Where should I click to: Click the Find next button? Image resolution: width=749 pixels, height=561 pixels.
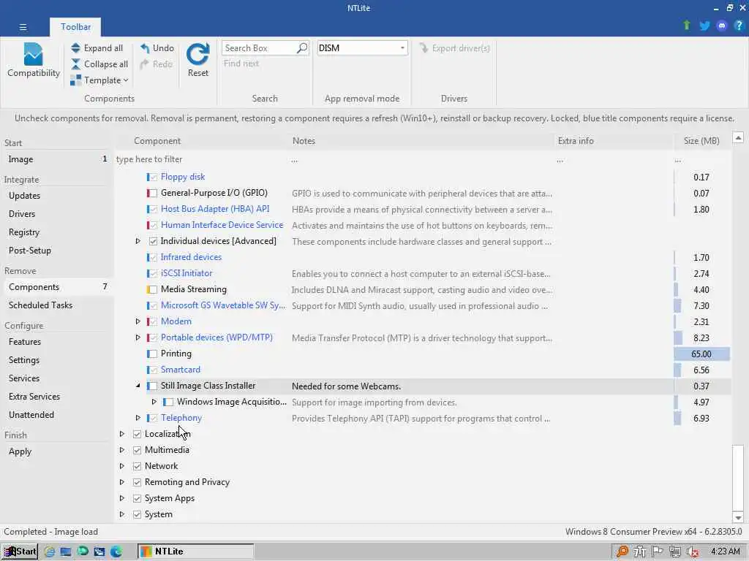pyautogui.click(x=241, y=64)
